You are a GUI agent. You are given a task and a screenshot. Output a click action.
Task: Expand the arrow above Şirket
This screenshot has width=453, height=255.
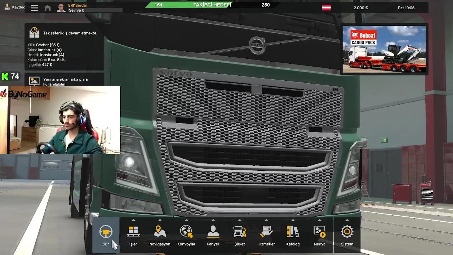pyautogui.click(x=240, y=220)
